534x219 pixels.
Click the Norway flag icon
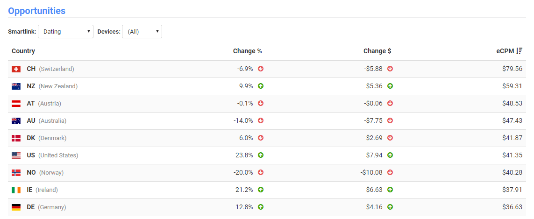(16, 173)
